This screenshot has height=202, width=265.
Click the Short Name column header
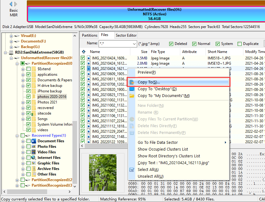click(217, 52)
